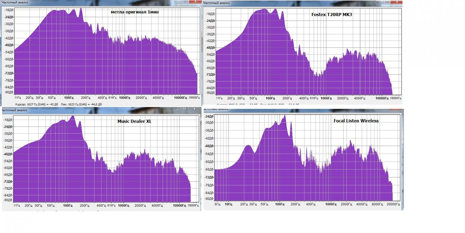Screen dimensions: 465x233
Task: Click the '10Гц' axis label in the Focal plot
Action: coord(228,204)
